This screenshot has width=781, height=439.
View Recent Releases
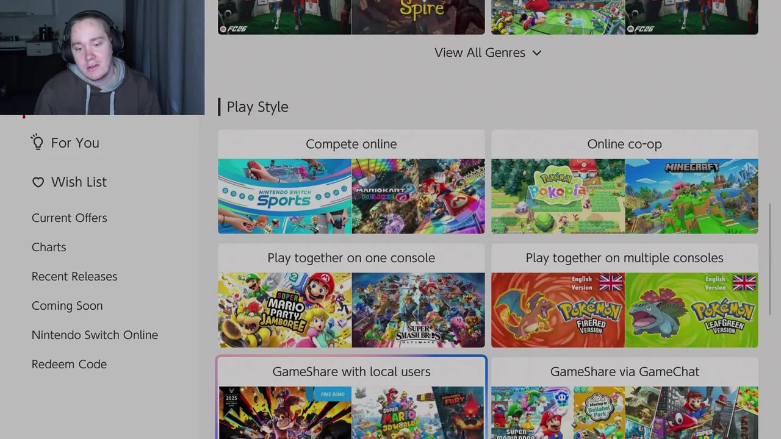pos(74,276)
